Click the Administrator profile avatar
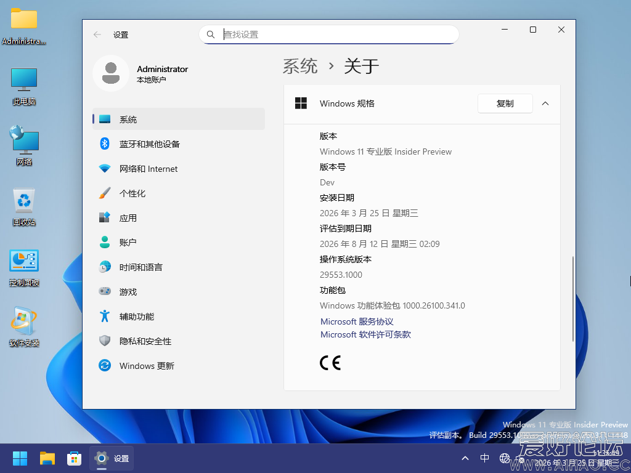Image resolution: width=631 pixels, height=473 pixels. [111, 73]
